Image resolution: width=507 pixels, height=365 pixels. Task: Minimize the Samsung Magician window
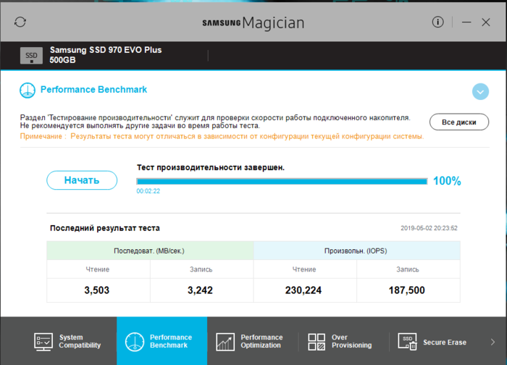click(466, 22)
